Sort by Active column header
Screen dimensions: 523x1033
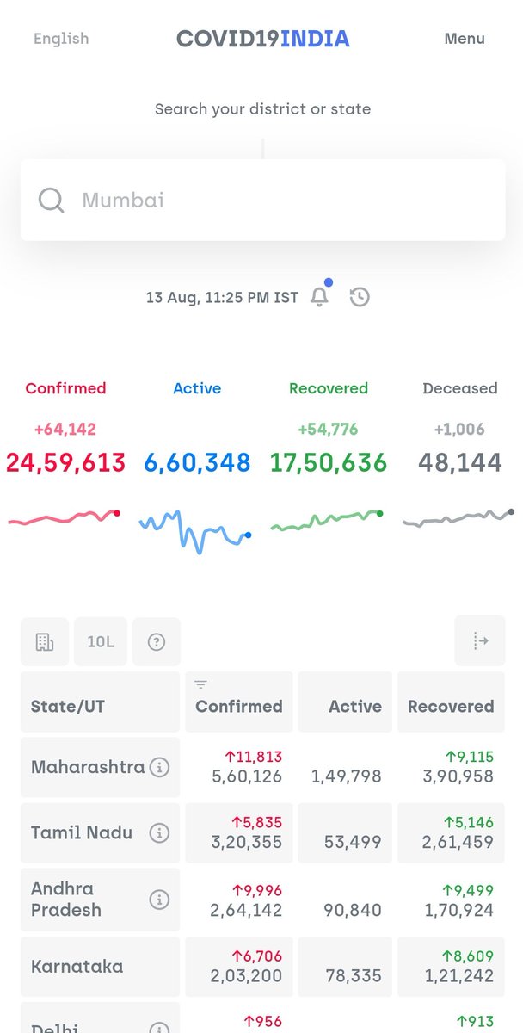tap(345, 702)
